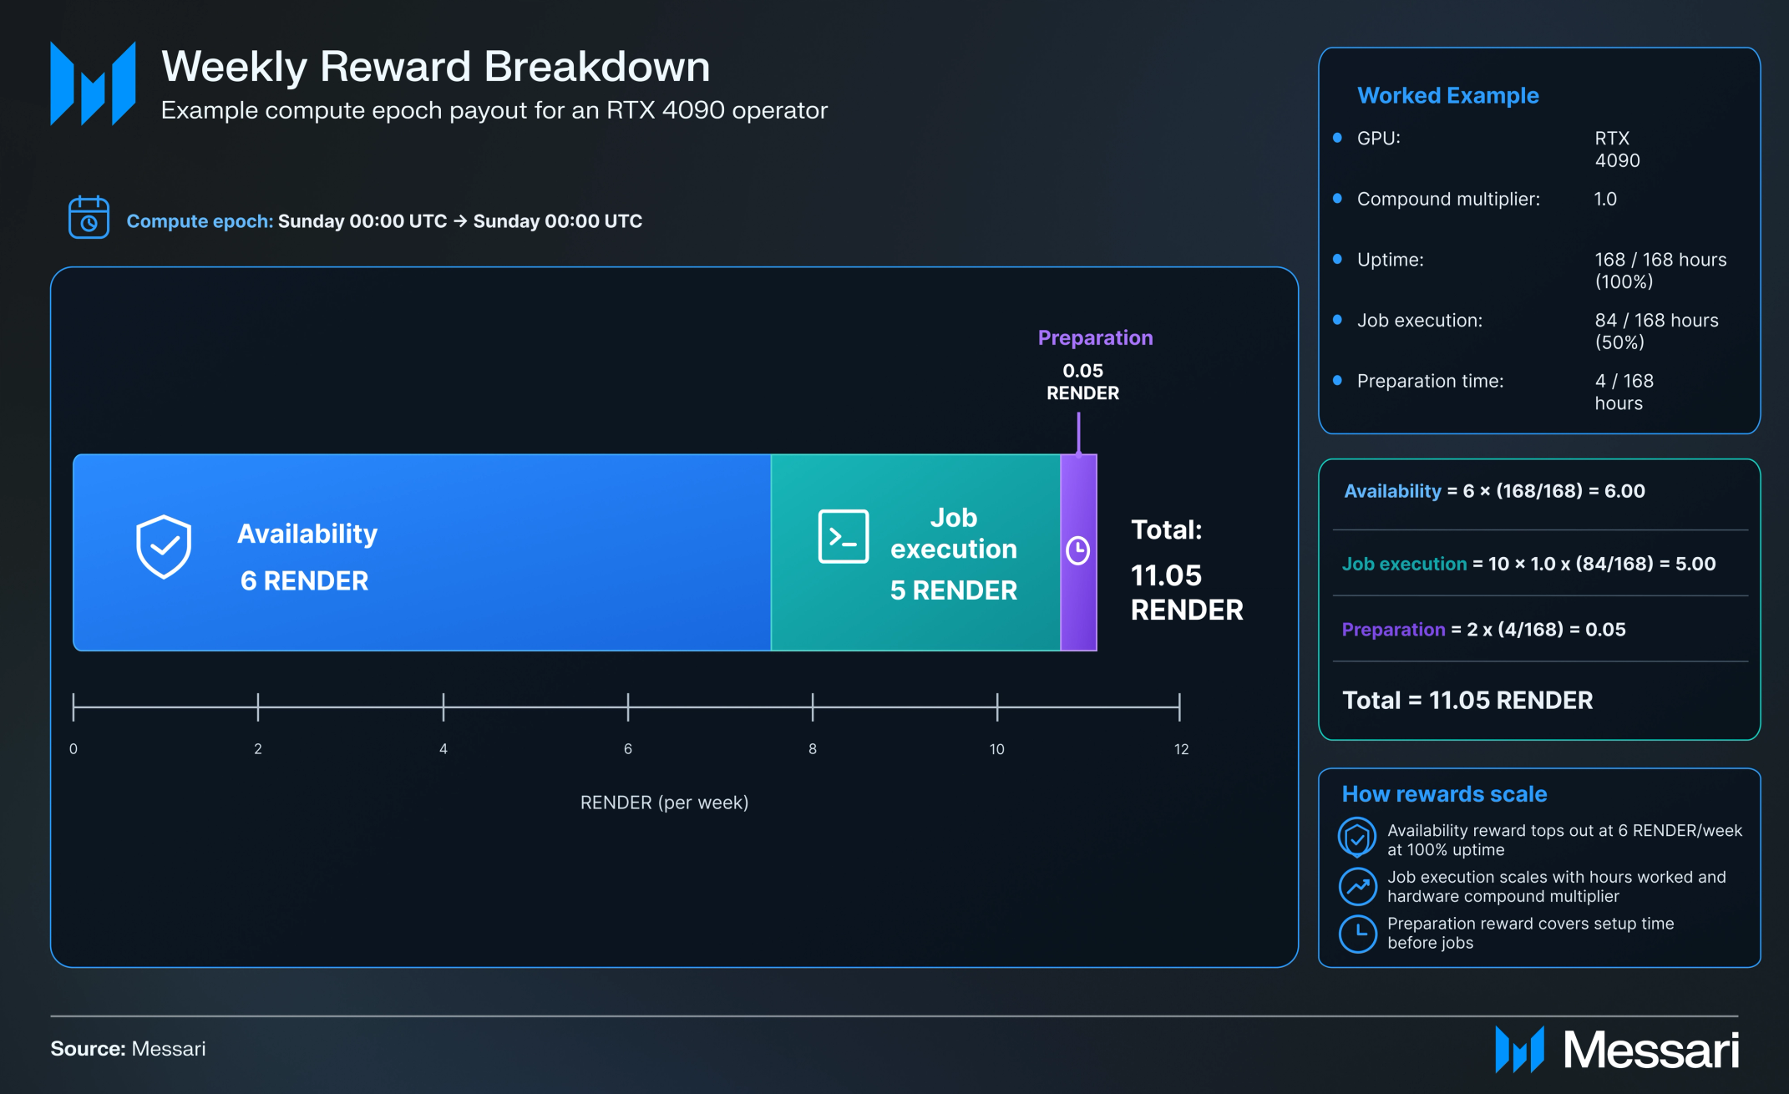1789x1094 pixels.
Task: Click the Total: 11.05 RENDER label beside bar
Action: [x=1187, y=570]
